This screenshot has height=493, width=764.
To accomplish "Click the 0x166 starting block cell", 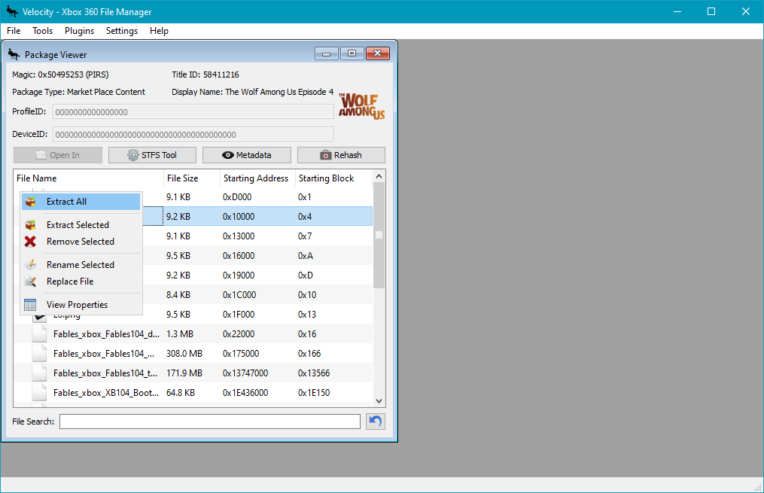I will click(309, 354).
